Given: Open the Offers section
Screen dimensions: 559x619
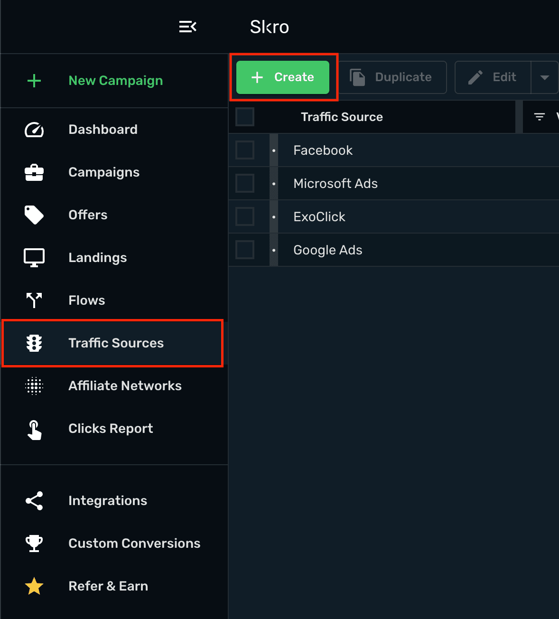Looking at the screenshot, I should click(114, 215).
